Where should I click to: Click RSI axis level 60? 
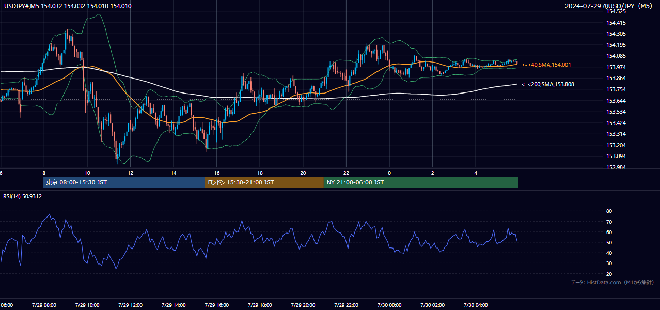point(609,232)
